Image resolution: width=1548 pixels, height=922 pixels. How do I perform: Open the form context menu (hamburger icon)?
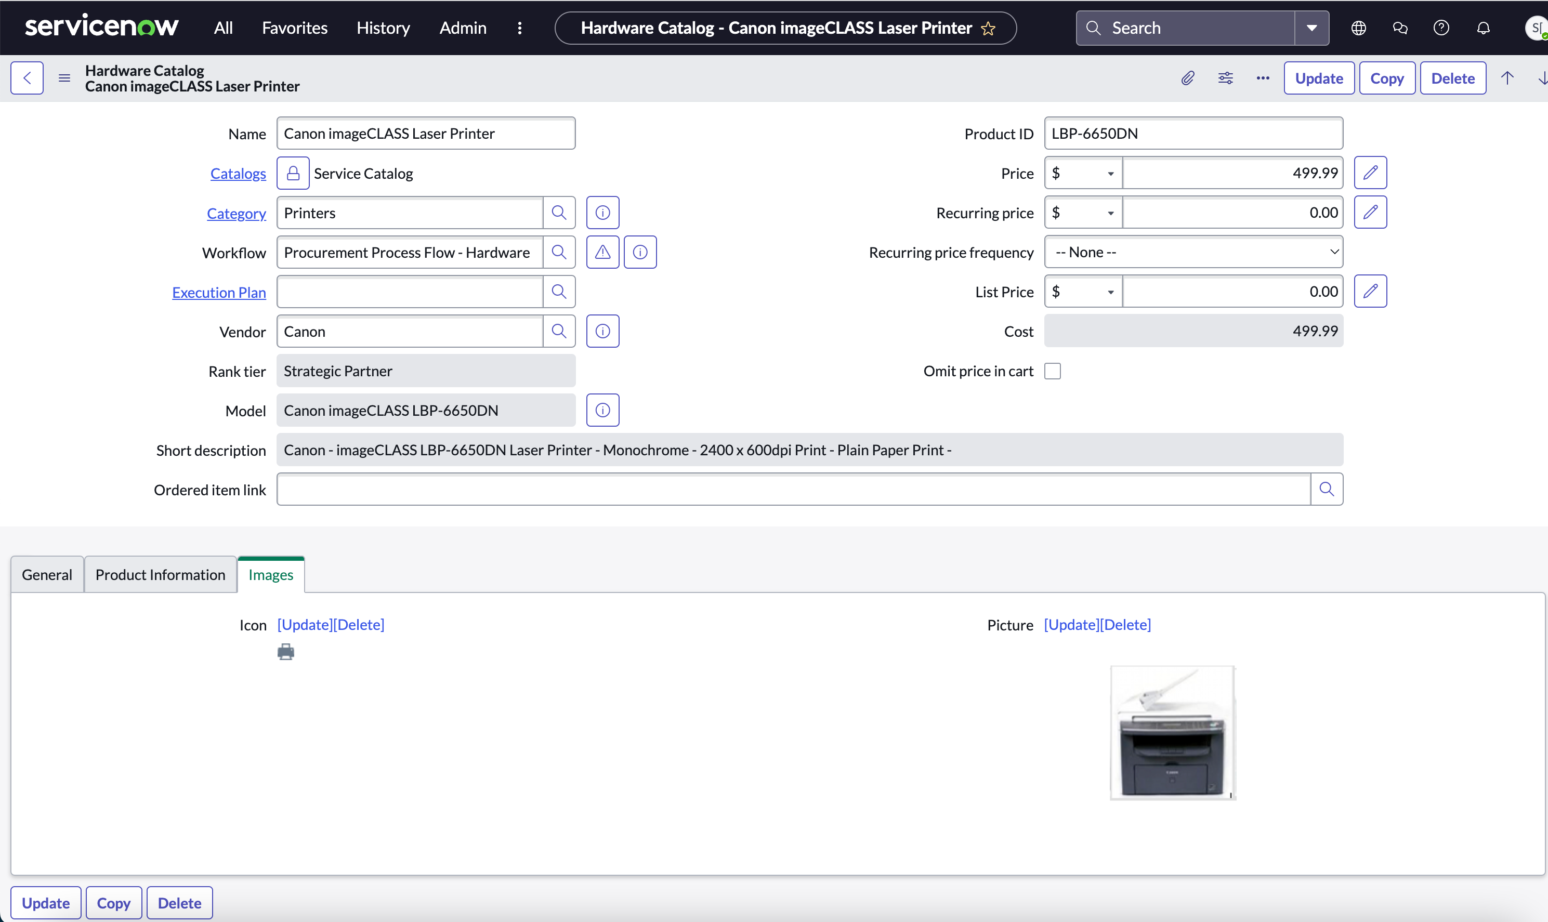pyautogui.click(x=64, y=78)
